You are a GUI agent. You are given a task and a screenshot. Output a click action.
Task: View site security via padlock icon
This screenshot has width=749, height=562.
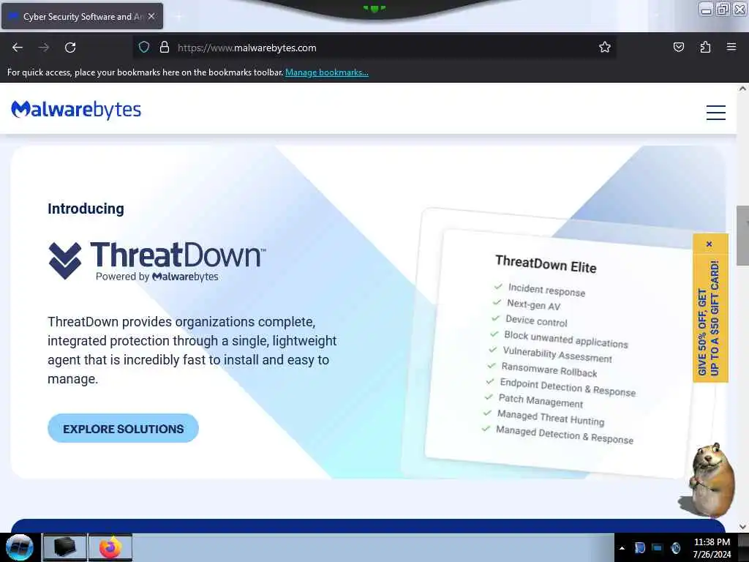165,47
